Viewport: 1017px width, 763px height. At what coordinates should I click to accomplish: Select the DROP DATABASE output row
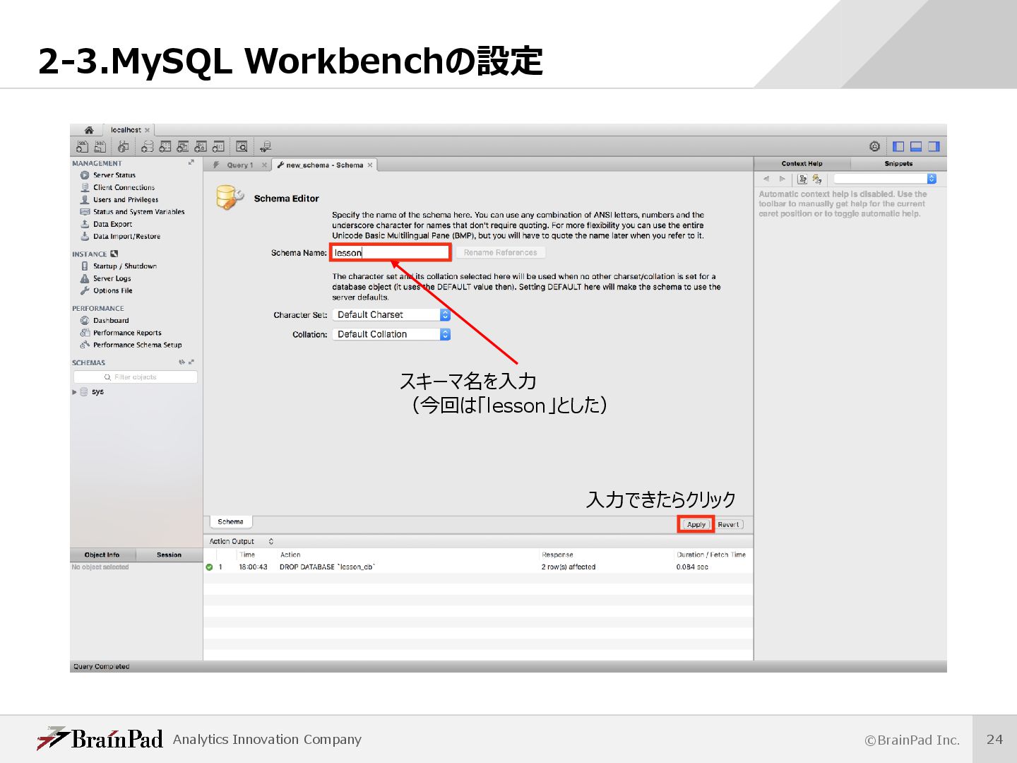pyautogui.click(x=478, y=567)
